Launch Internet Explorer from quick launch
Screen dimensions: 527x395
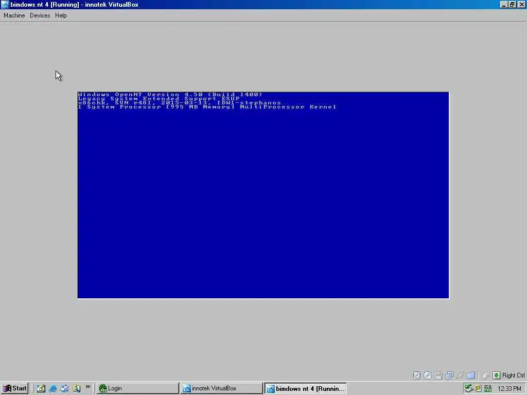pyautogui.click(x=53, y=388)
